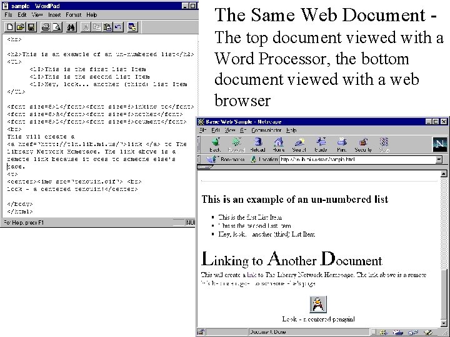The width and height of the screenshot is (450, 337).
Task: Click the Date/Time insert icon in WordPad
Action: (132, 27)
